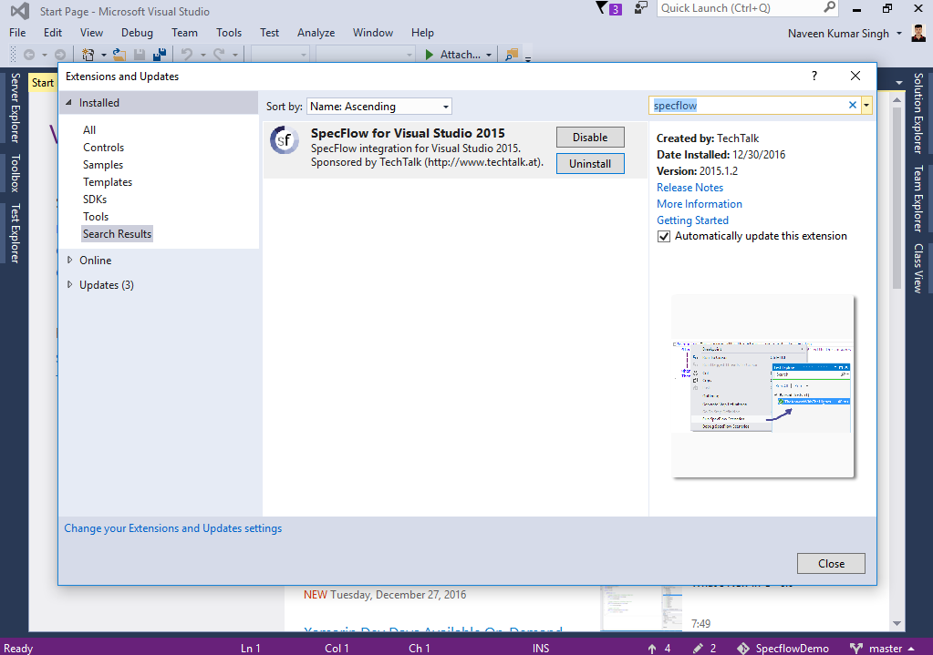Open the Test Explorer side tab
This screenshot has width=933, height=655.
[15, 233]
